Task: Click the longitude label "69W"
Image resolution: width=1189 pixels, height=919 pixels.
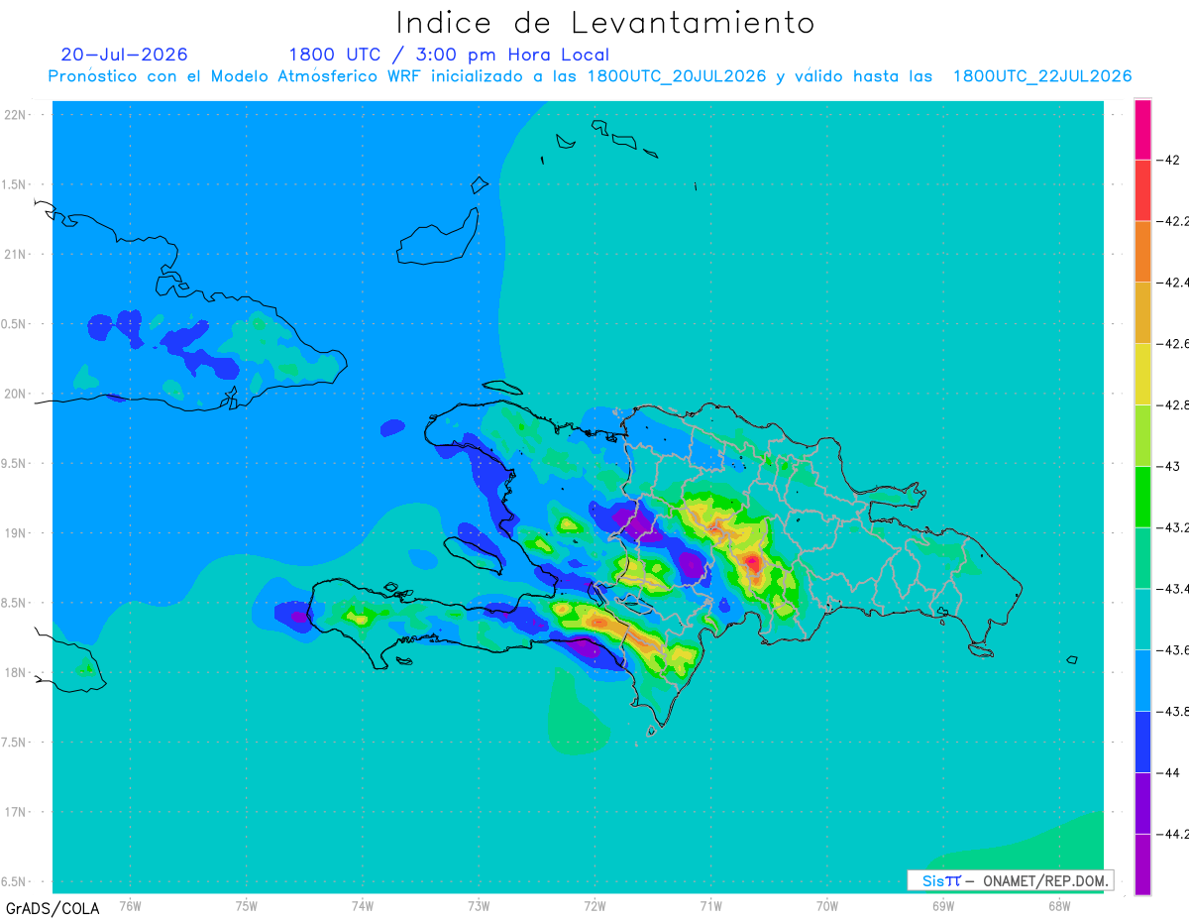Action: (x=943, y=905)
